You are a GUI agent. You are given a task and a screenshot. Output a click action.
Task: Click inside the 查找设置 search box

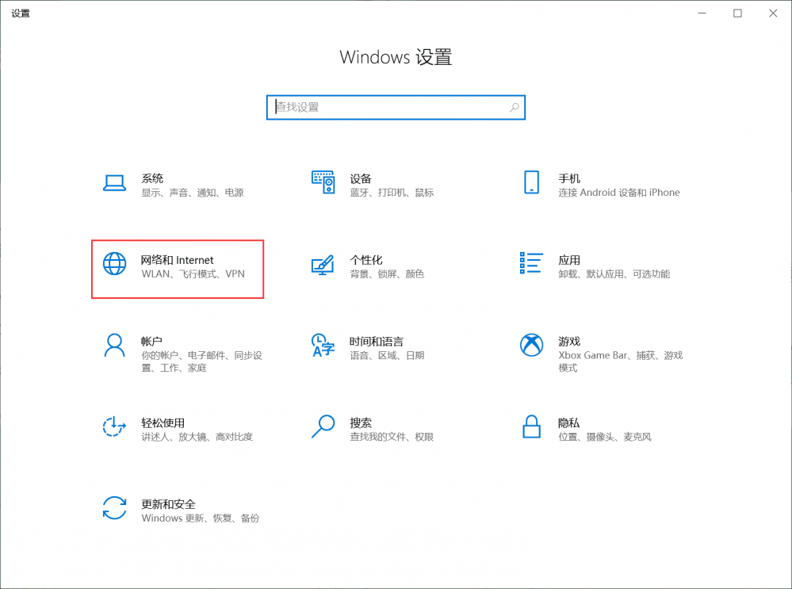pyautogui.click(x=388, y=107)
